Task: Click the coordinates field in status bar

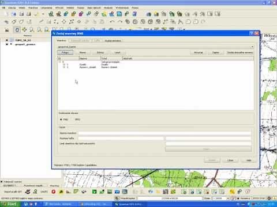Action: (x=170, y=198)
